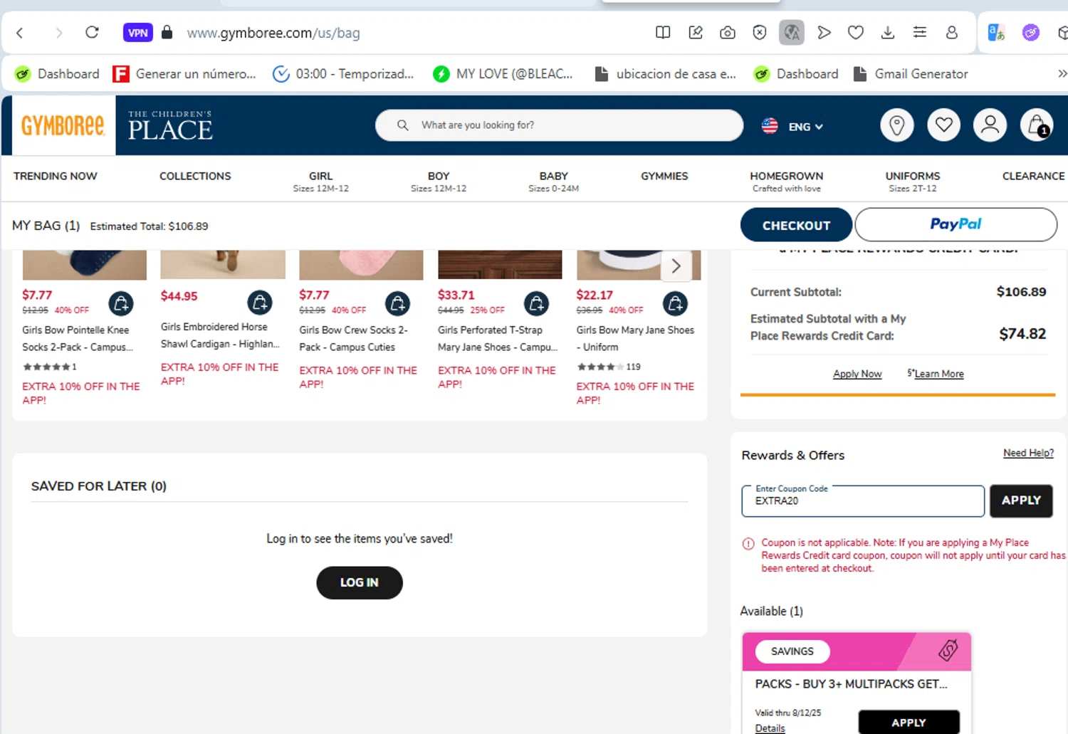Advance product carousel right arrow
Screen dimensions: 1068x734
click(676, 267)
